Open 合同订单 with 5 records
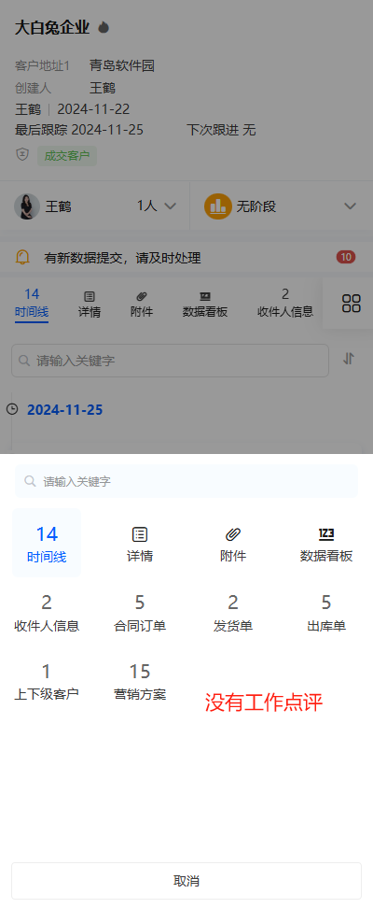Image resolution: width=373 pixels, height=908 pixels. pyautogui.click(x=140, y=613)
